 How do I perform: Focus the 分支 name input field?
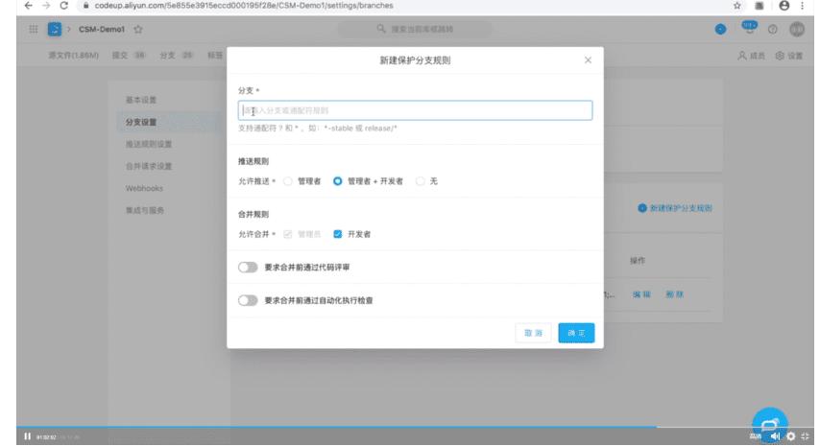click(x=415, y=110)
